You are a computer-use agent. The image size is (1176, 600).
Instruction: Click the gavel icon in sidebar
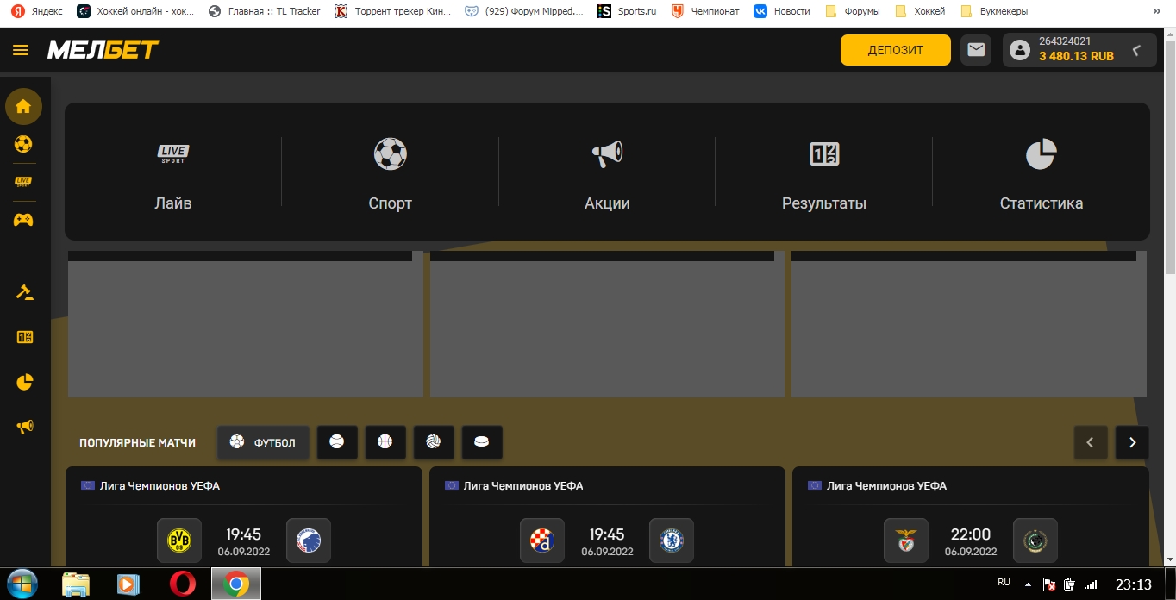24,292
